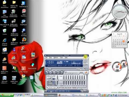Launch Winamp desktop shortcut
The width and height of the screenshot is (129, 97).
pyautogui.click(x=5, y=60)
